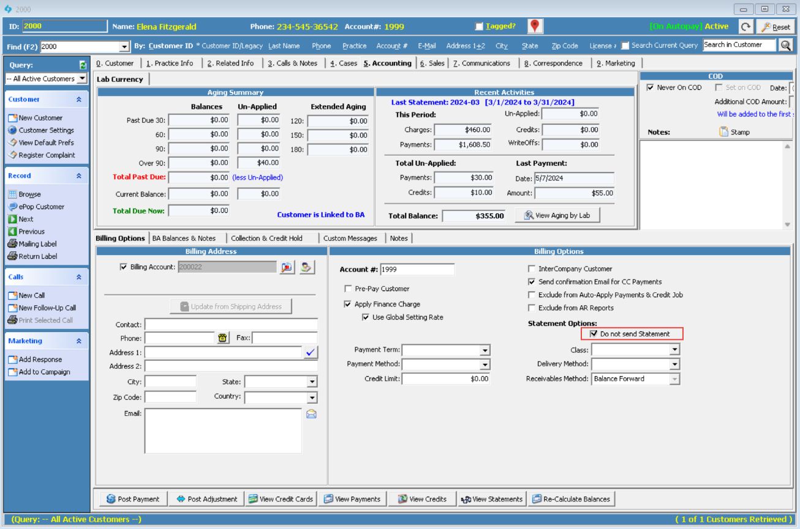Open the Payment Term dropdown
This screenshot has width=800, height=529.
click(486, 350)
